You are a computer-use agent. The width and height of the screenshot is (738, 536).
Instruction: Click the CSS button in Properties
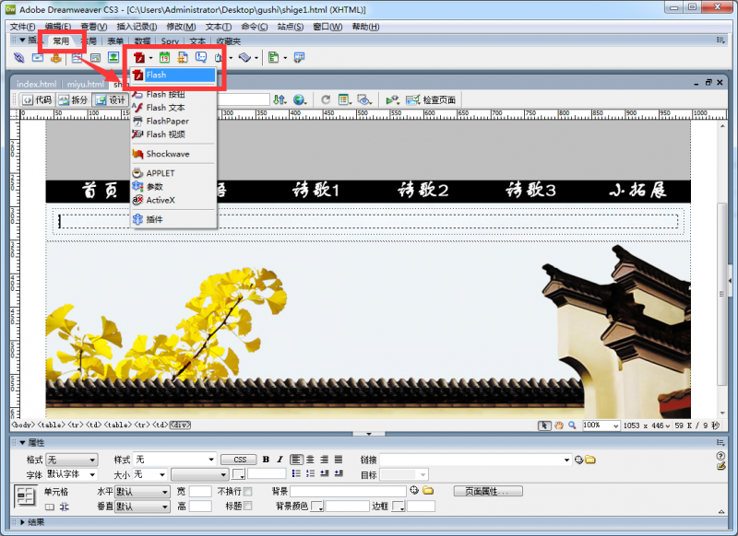point(239,460)
